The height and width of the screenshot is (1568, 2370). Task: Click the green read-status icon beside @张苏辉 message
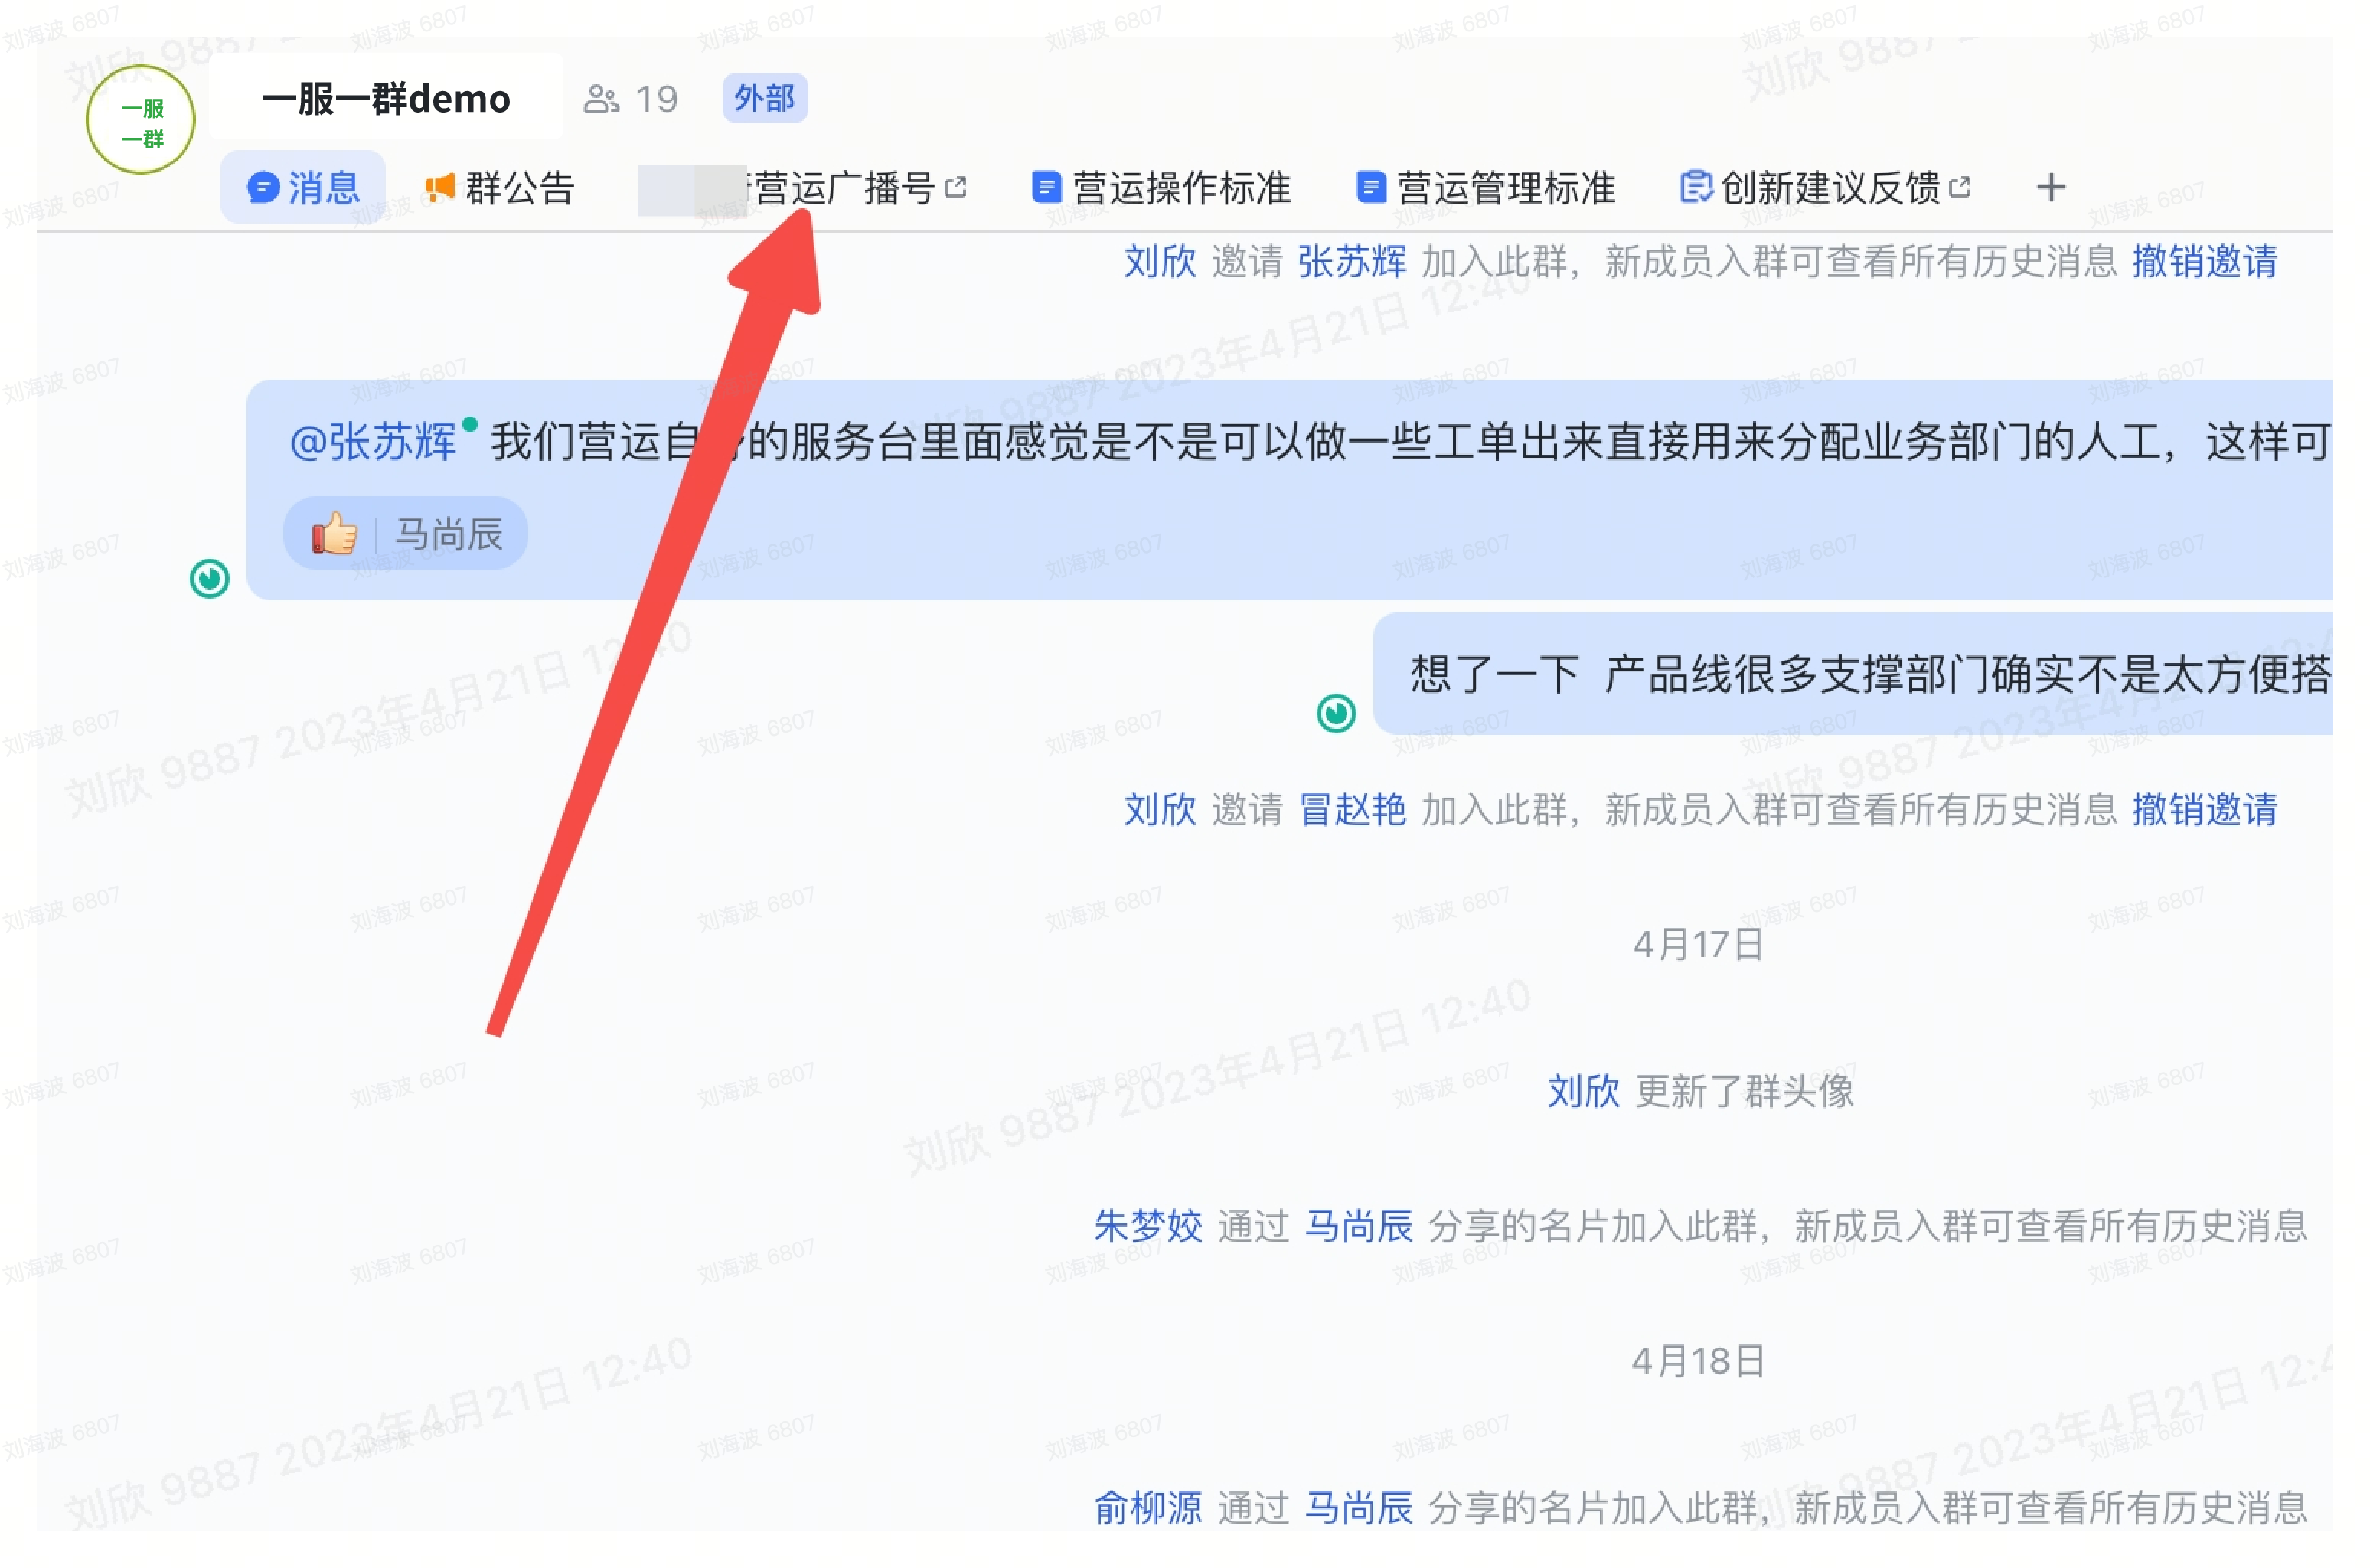(210, 579)
